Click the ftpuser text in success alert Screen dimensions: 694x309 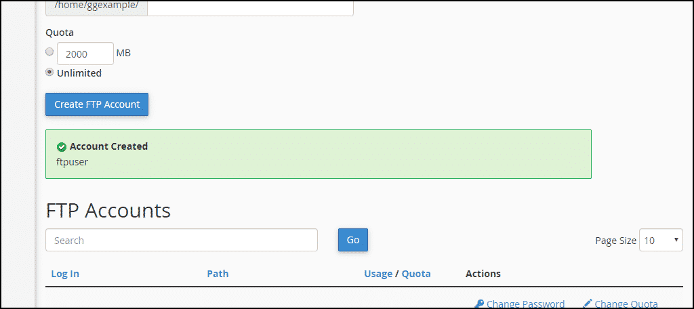pos(73,162)
